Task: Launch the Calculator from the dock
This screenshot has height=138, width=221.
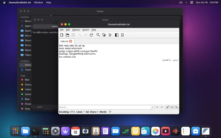Action: (45, 131)
